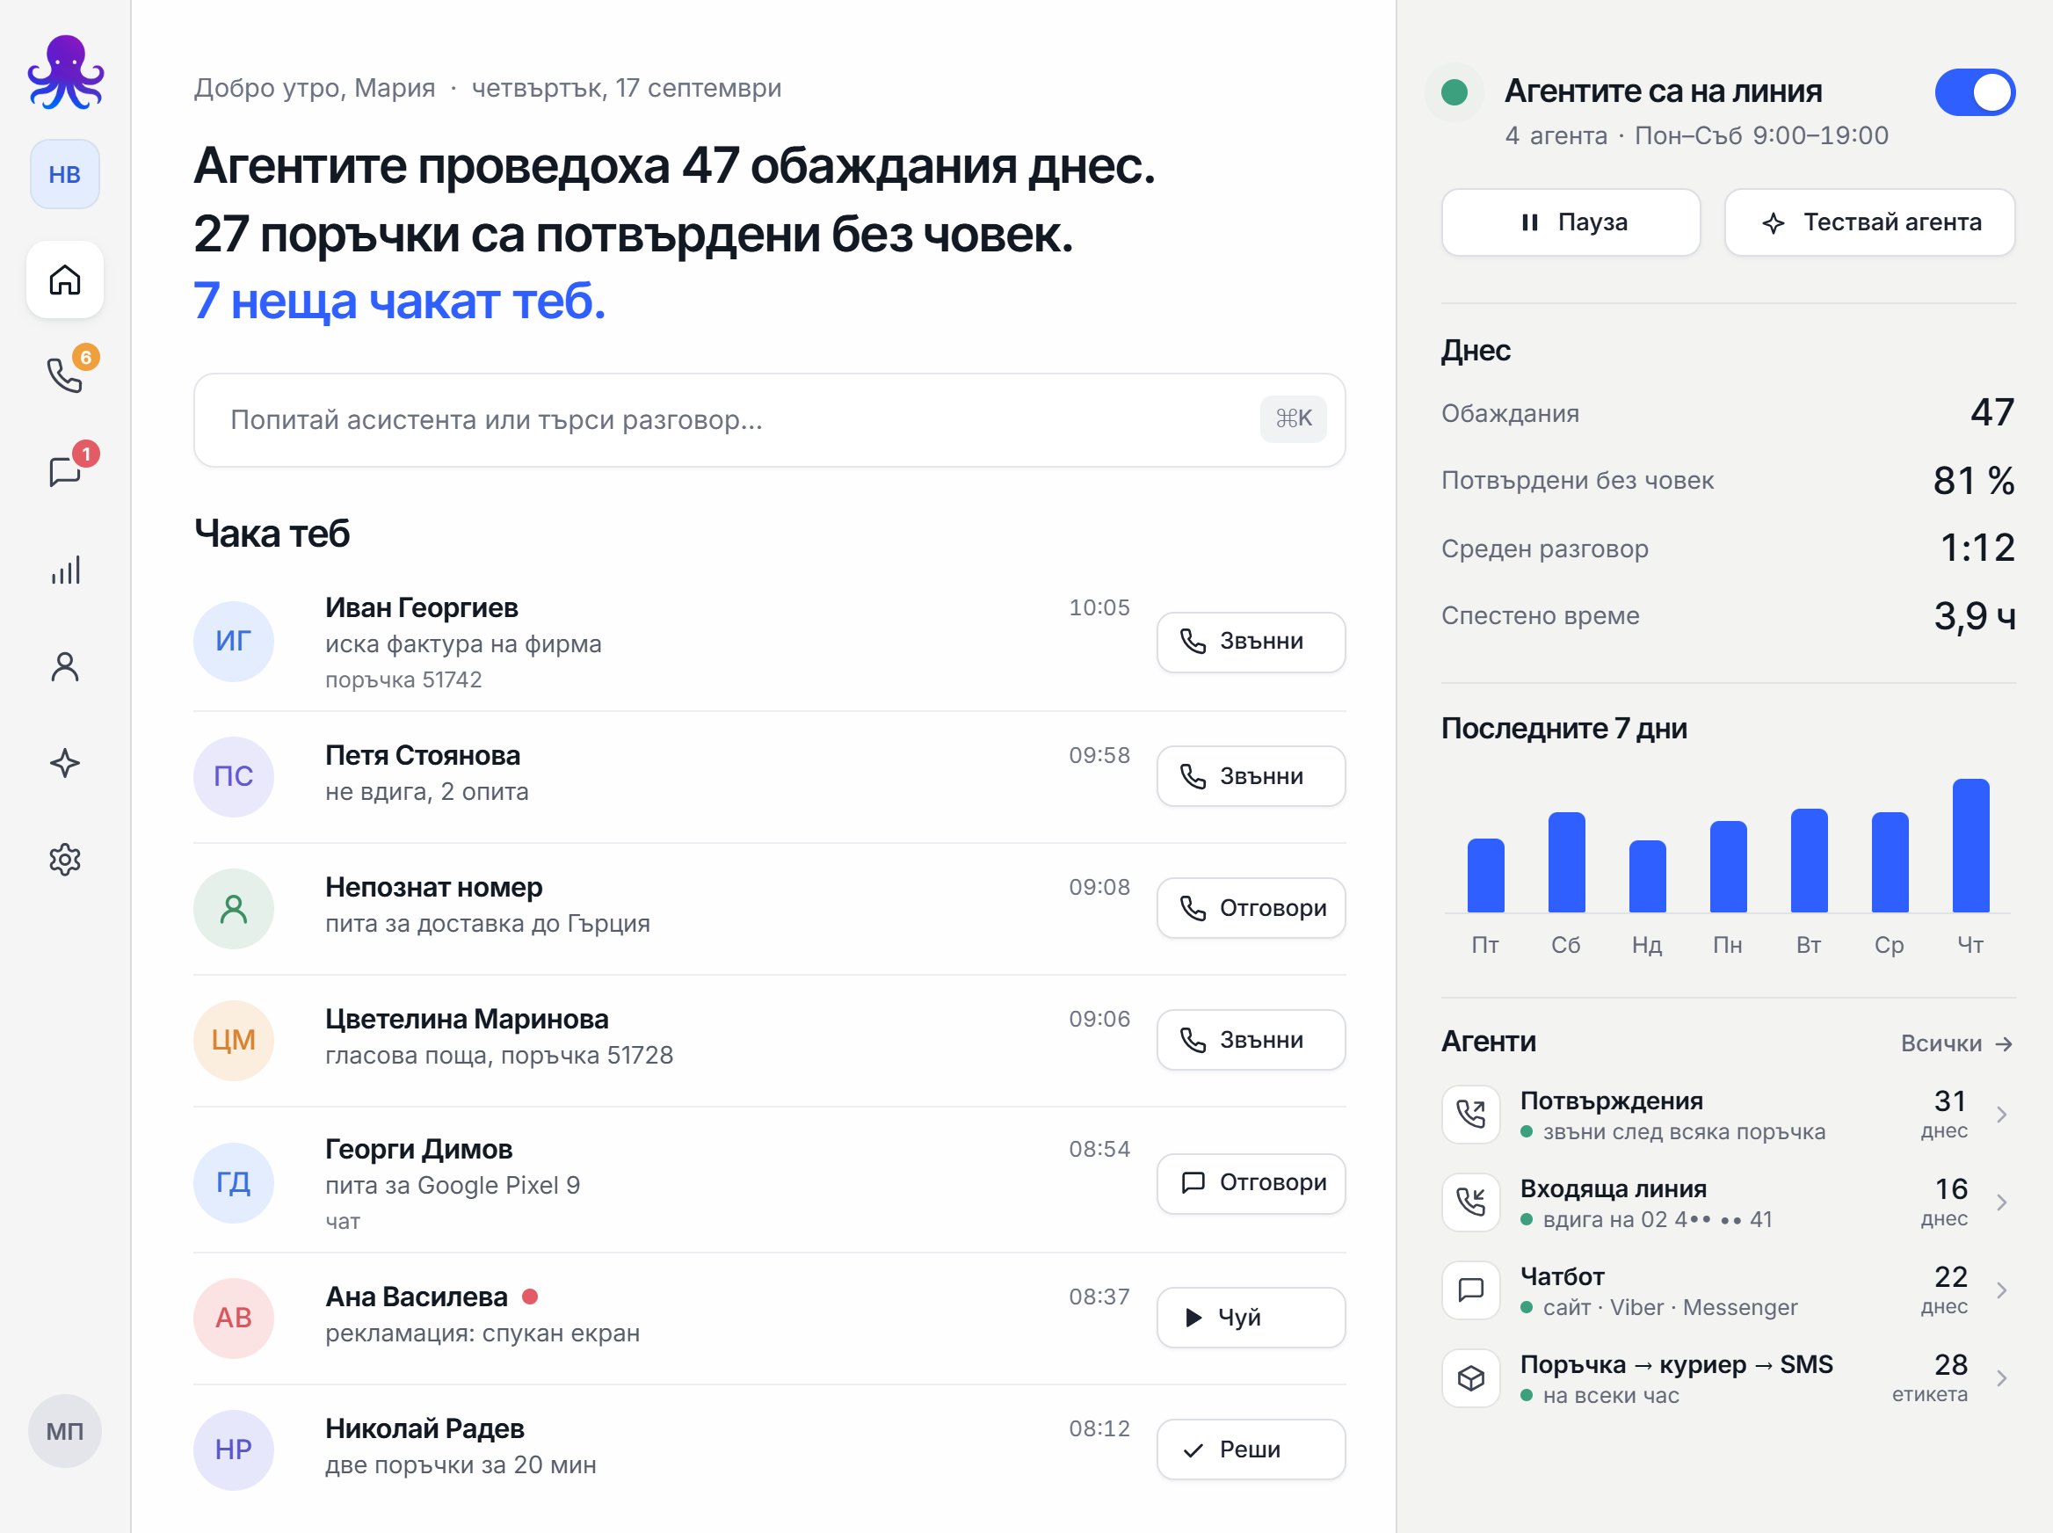Viewport: 2053px width, 1533px height.
Task: Click Отговори for Георги Димов chat
Action: click(1251, 1183)
